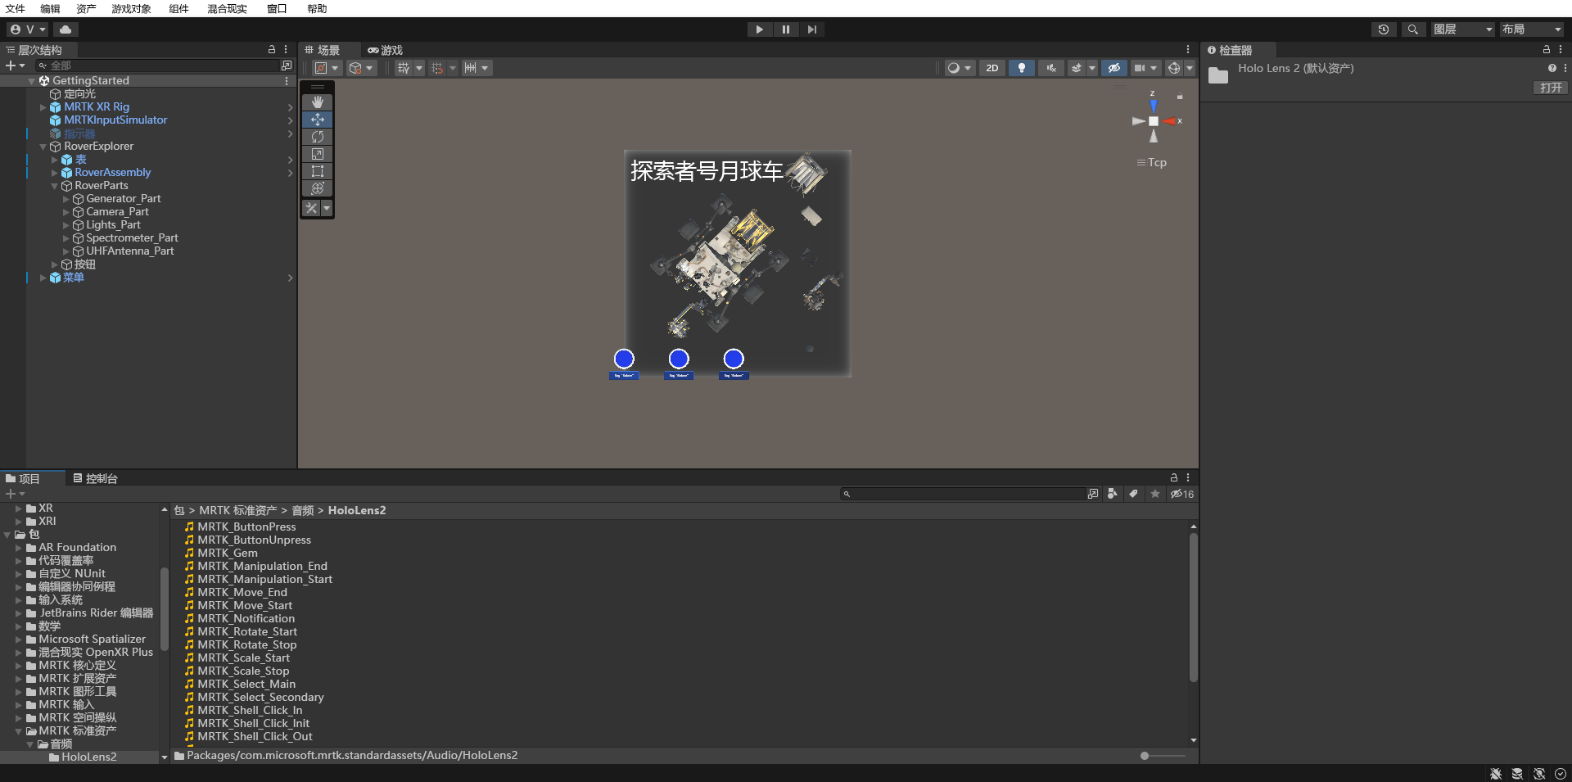Viewport: 1572px width, 782px height.
Task: Select the Rect transform tool
Action: (x=317, y=171)
